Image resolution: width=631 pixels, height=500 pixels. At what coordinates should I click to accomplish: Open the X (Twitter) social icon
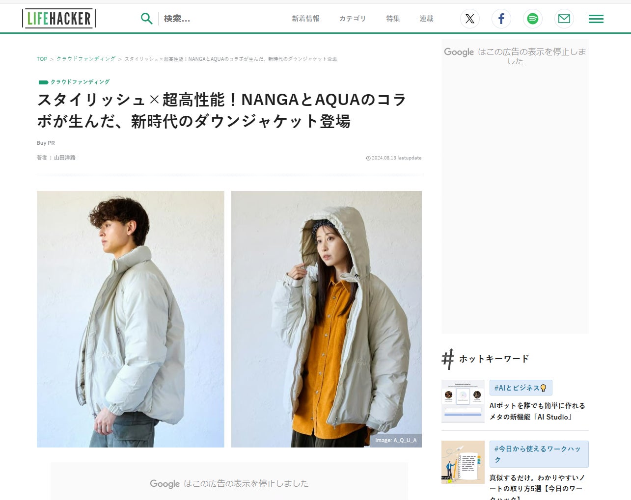(x=470, y=19)
